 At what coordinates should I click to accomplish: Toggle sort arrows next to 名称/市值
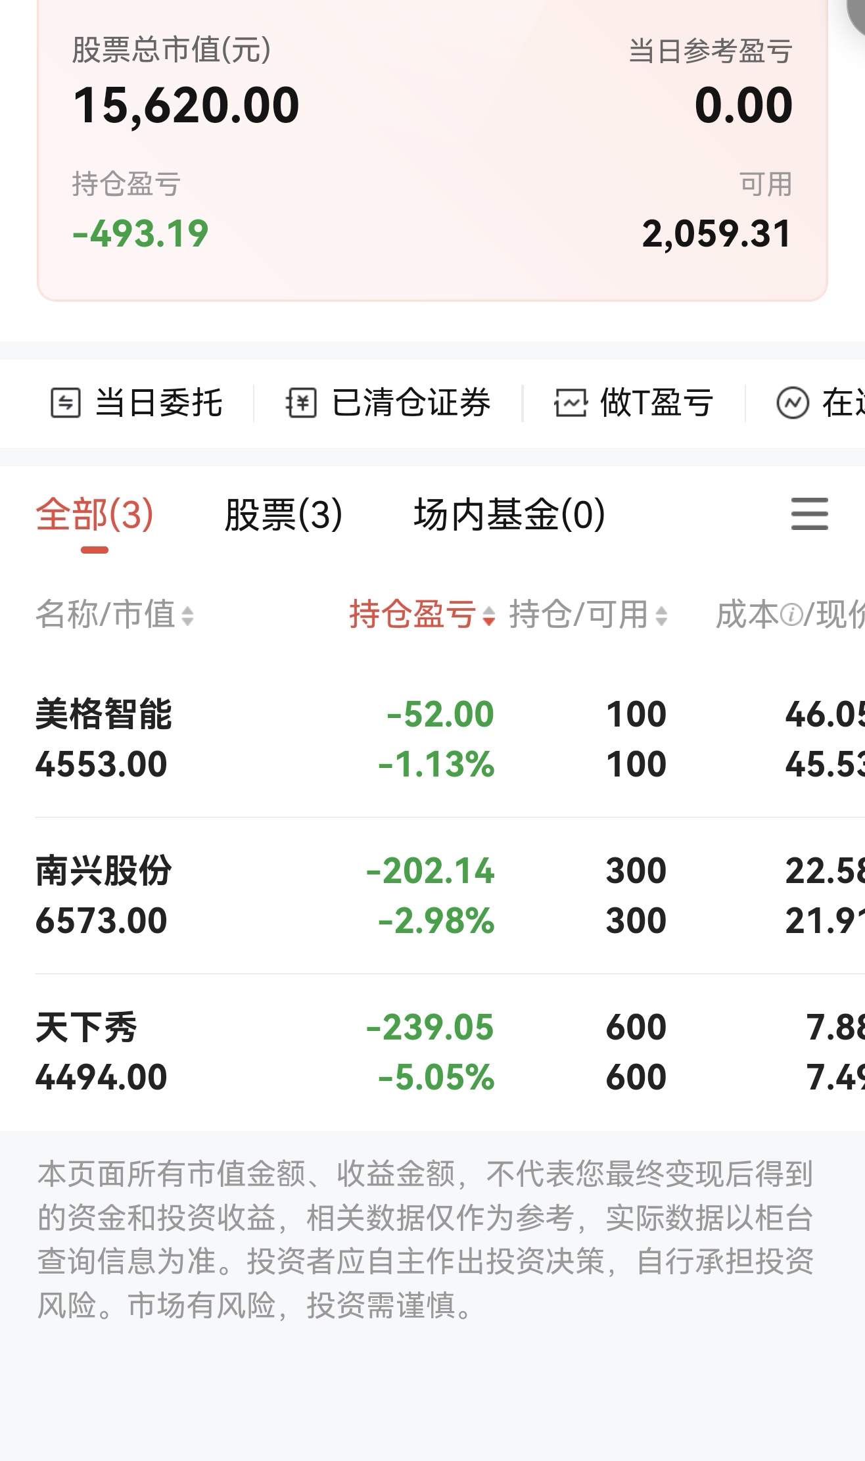pyautogui.click(x=188, y=616)
